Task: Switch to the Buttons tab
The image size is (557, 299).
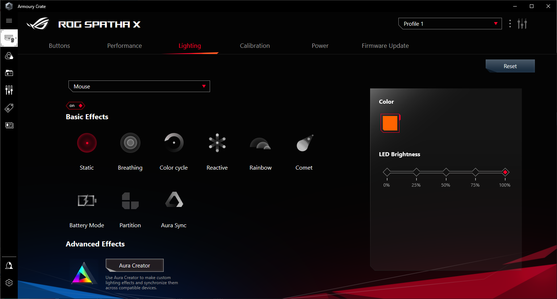Action: point(59,46)
